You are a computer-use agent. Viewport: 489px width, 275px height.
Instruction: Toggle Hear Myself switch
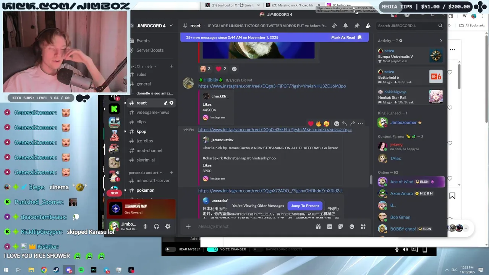170,249
